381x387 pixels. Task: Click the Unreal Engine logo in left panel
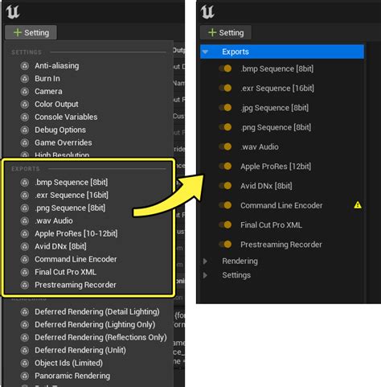coord(13,12)
